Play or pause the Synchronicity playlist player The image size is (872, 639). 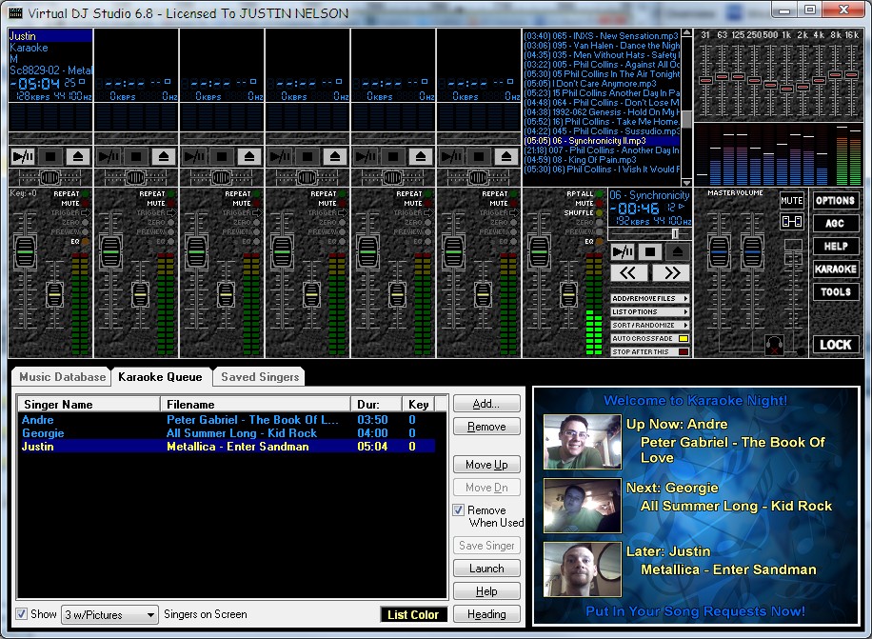coord(623,252)
